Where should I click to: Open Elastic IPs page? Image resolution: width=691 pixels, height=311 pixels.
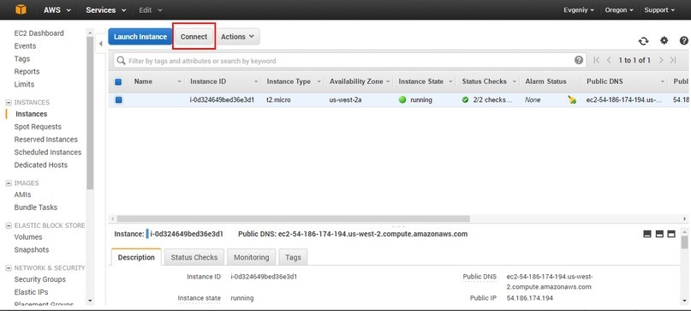[32, 292]
